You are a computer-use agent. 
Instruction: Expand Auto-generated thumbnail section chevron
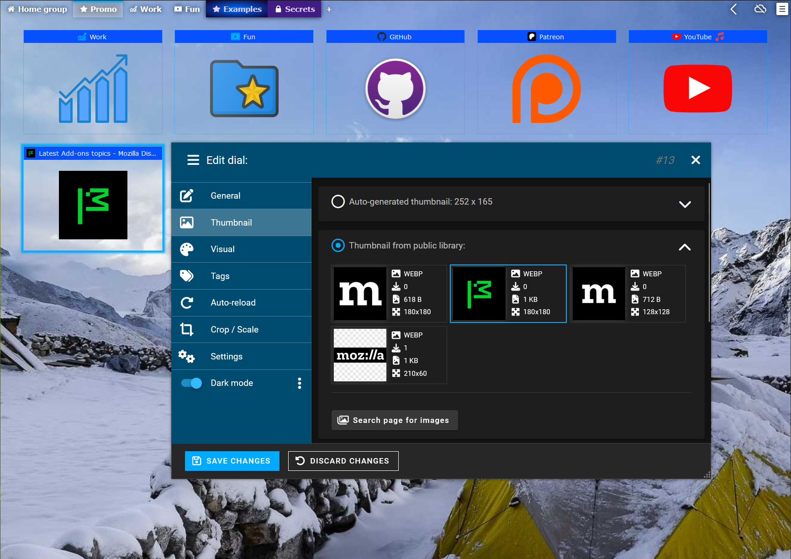[x=685, y=204]
